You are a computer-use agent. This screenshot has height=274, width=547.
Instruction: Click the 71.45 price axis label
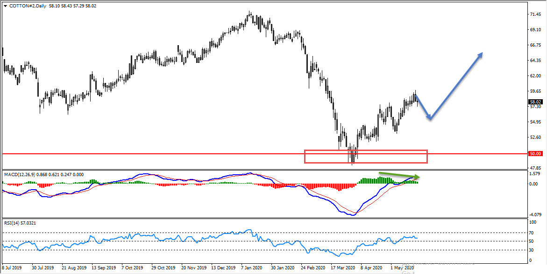coord(535,14)
